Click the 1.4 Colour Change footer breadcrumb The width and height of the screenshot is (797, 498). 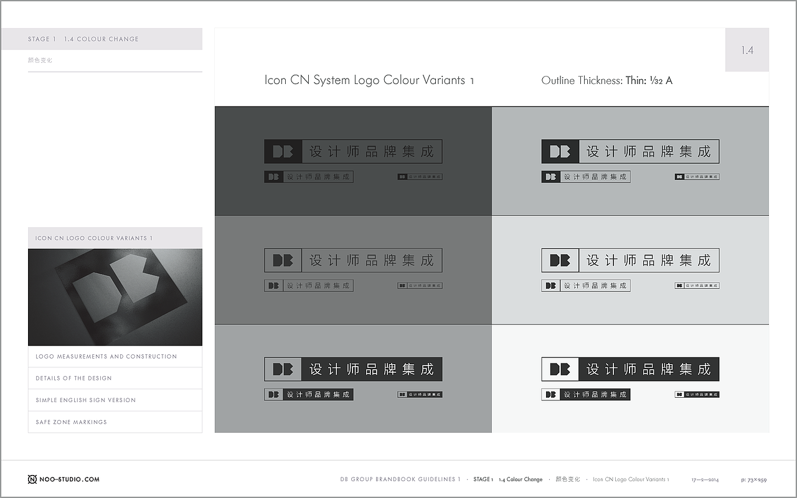coord(520,479)
